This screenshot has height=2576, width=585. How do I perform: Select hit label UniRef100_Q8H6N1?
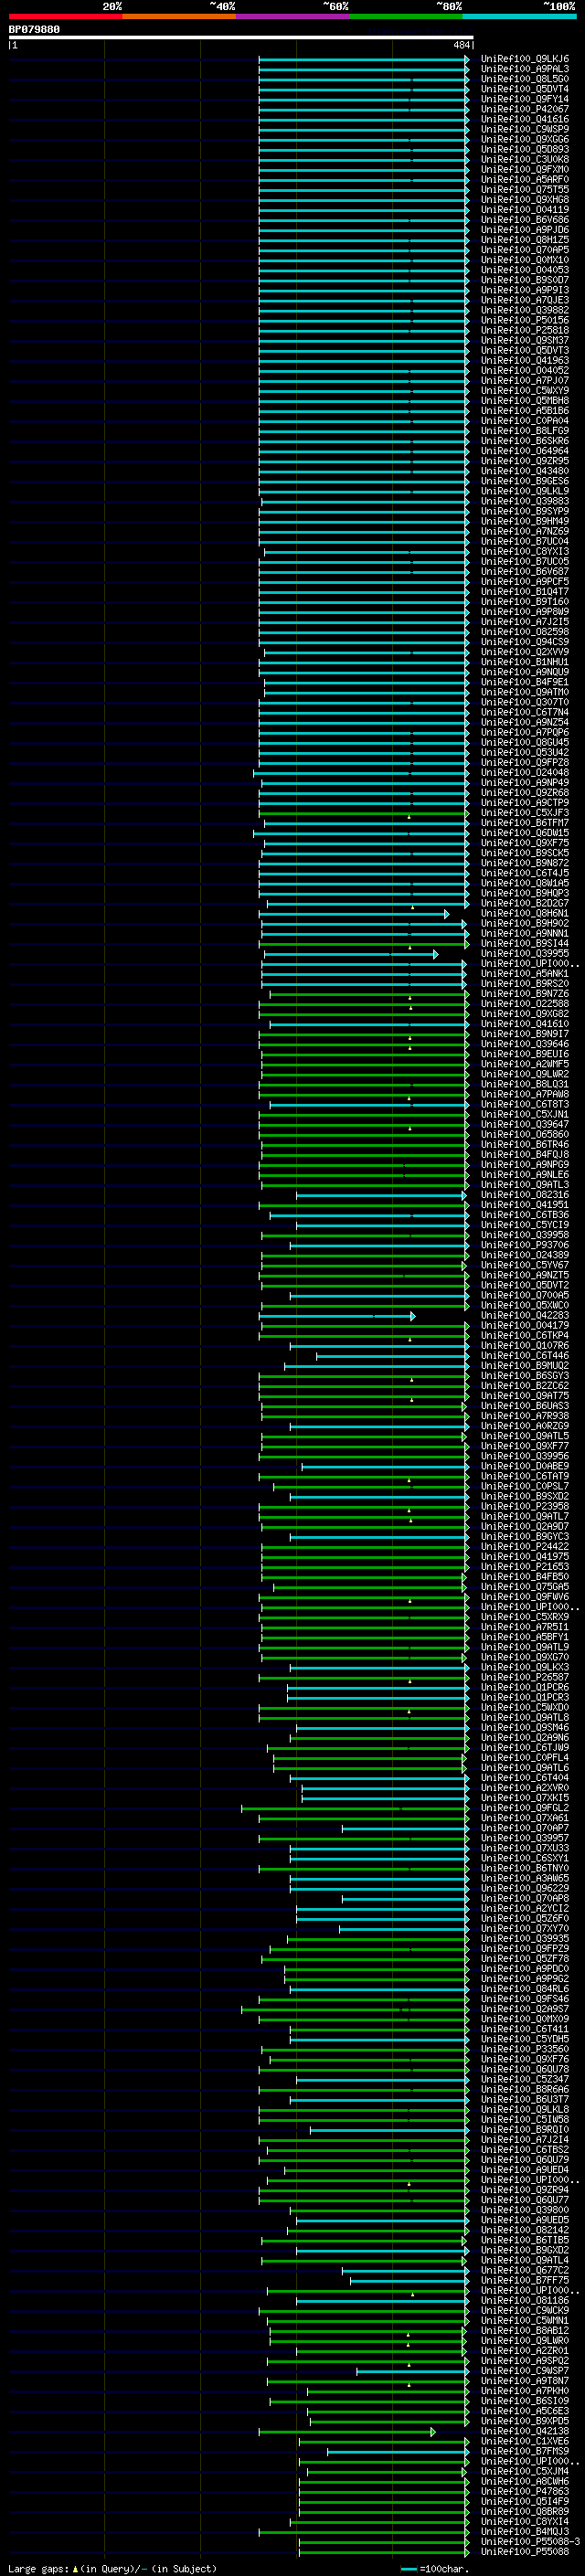point(525,913)
